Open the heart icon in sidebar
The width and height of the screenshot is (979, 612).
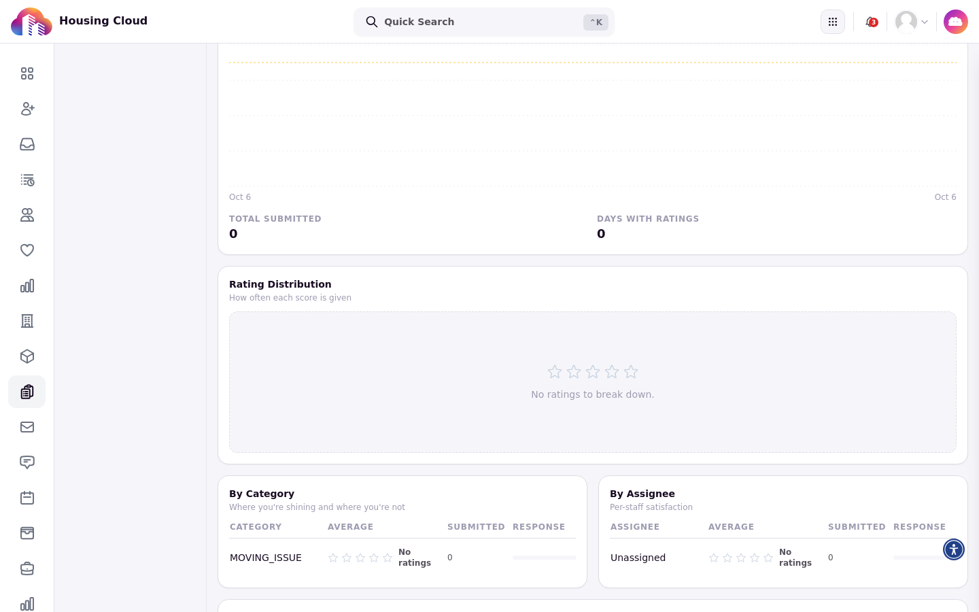(27, 250)
